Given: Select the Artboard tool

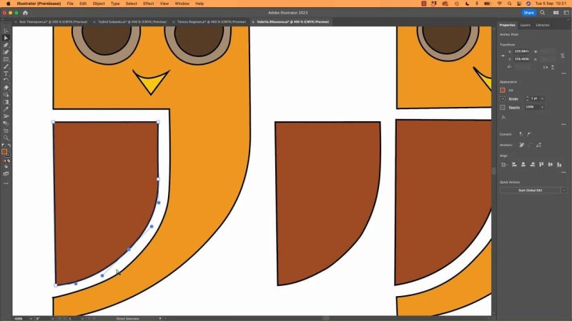Looking at the screenshot, I should [x=6, y=131].
